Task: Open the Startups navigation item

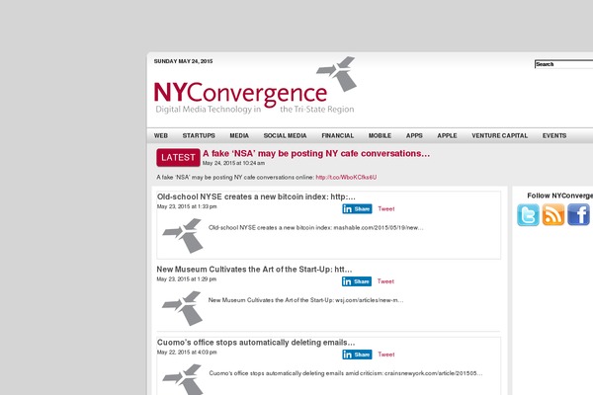Action: pyautogui.click(x=199, y=135)
